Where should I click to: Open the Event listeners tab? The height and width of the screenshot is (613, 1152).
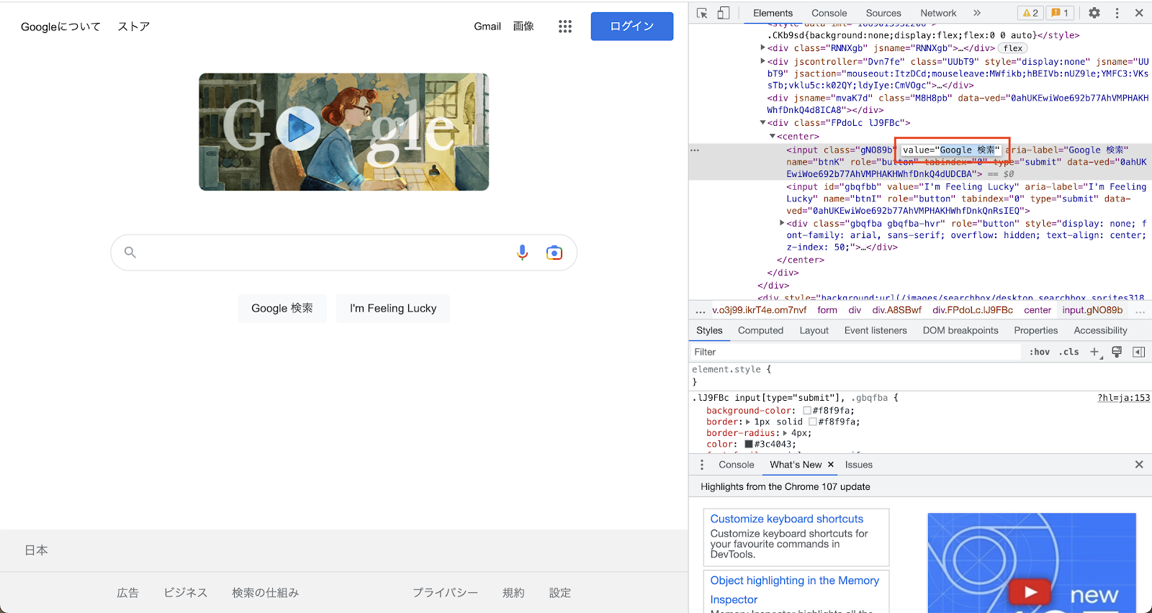point(876,330)
